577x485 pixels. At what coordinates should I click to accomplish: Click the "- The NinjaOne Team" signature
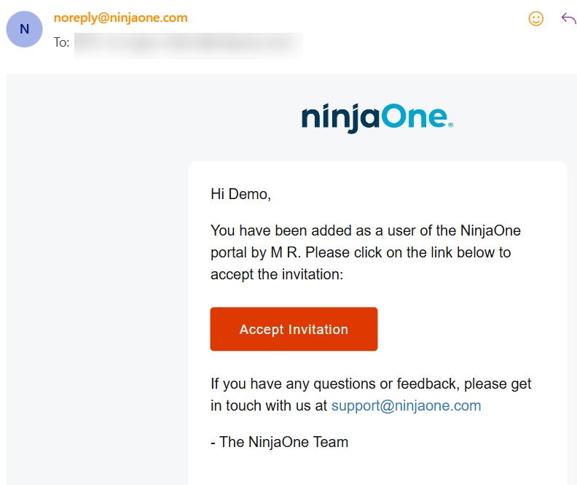point(279,442)
